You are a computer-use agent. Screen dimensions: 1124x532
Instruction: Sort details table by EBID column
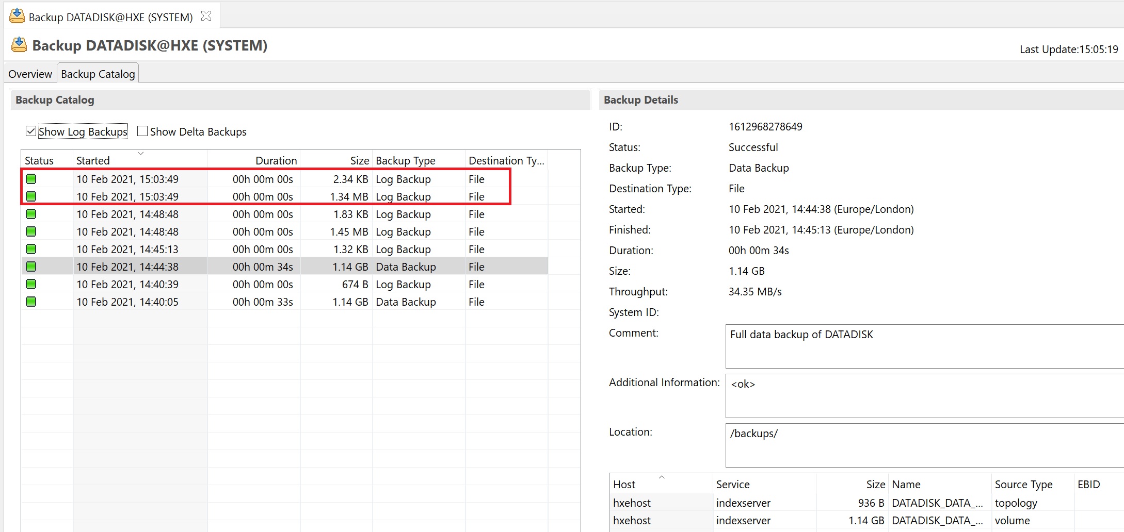[1099, 484]
